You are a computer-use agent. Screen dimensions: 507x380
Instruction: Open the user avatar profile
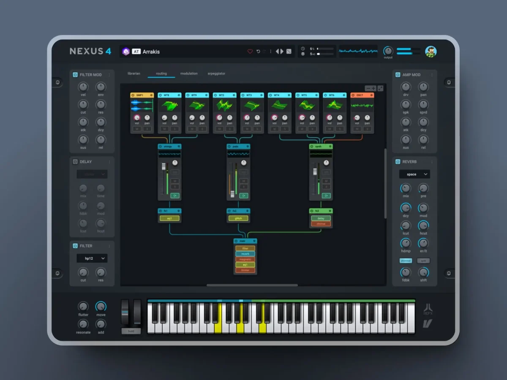point(431,52)
